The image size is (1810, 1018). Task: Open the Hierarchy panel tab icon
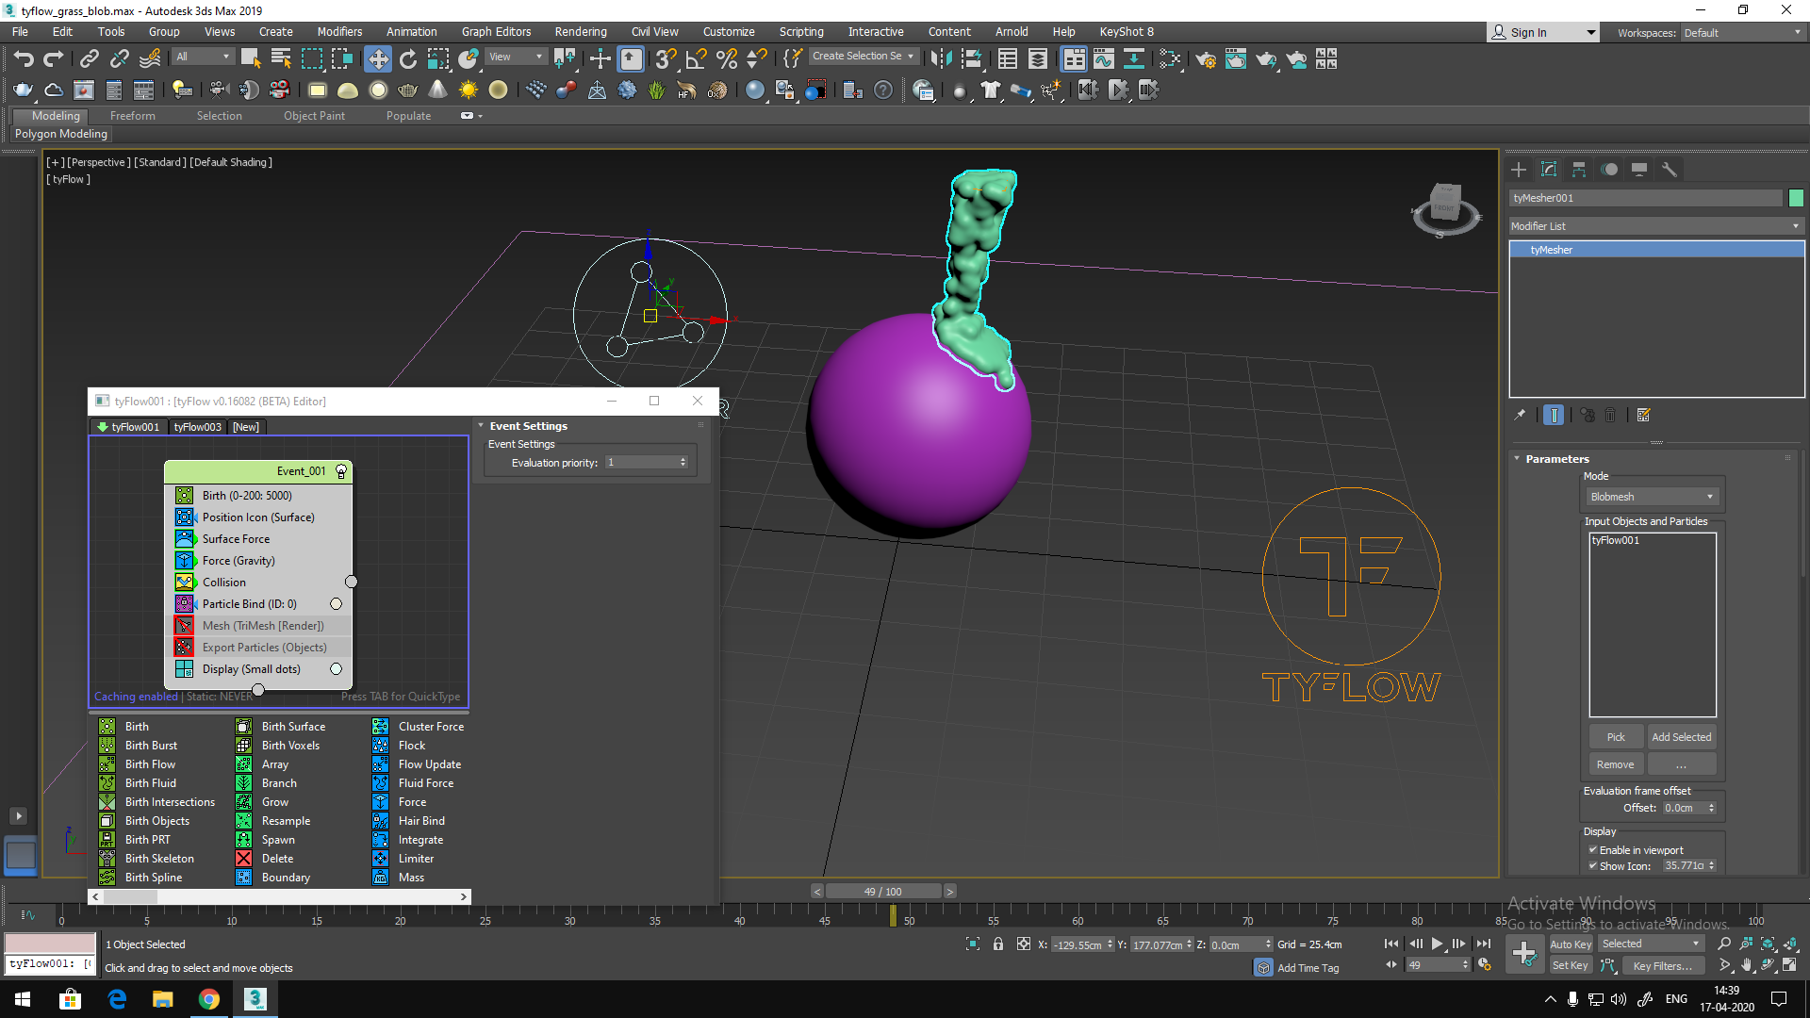pos(1579,170)
